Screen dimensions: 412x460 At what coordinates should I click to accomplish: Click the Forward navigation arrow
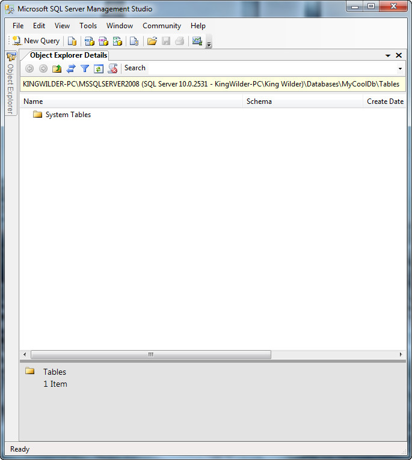pyautogui.click(x=43, y=68)
